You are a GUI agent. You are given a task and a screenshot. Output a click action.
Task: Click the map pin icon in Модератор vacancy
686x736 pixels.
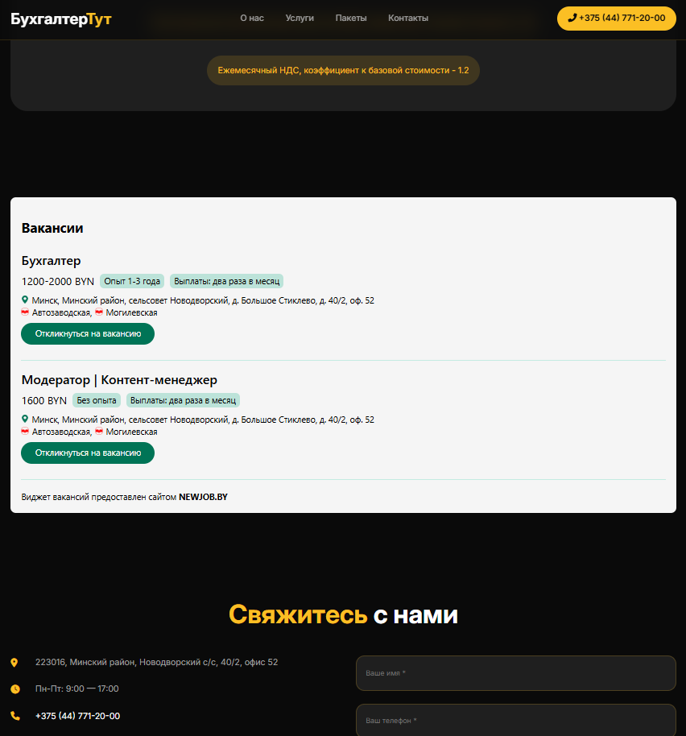tap(25, 420)
